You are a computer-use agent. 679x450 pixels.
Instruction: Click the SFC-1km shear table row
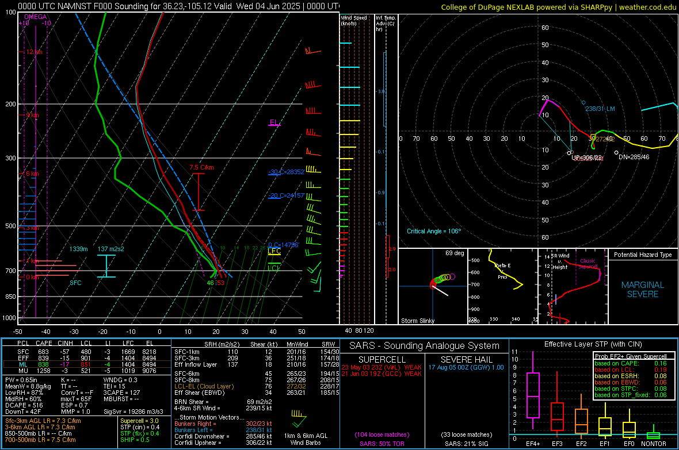257,352
